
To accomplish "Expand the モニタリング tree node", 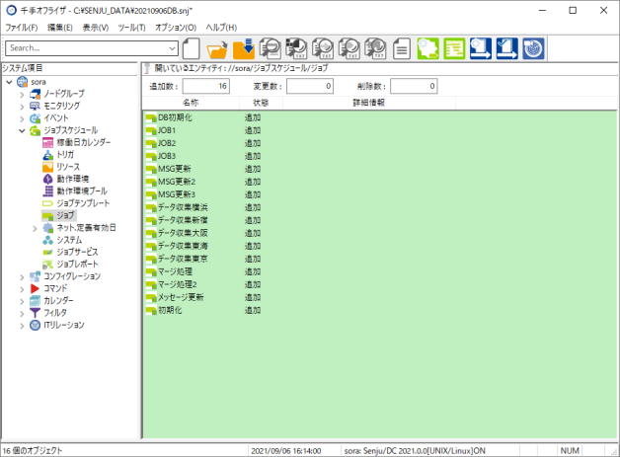I will click(x=22, y=106).
